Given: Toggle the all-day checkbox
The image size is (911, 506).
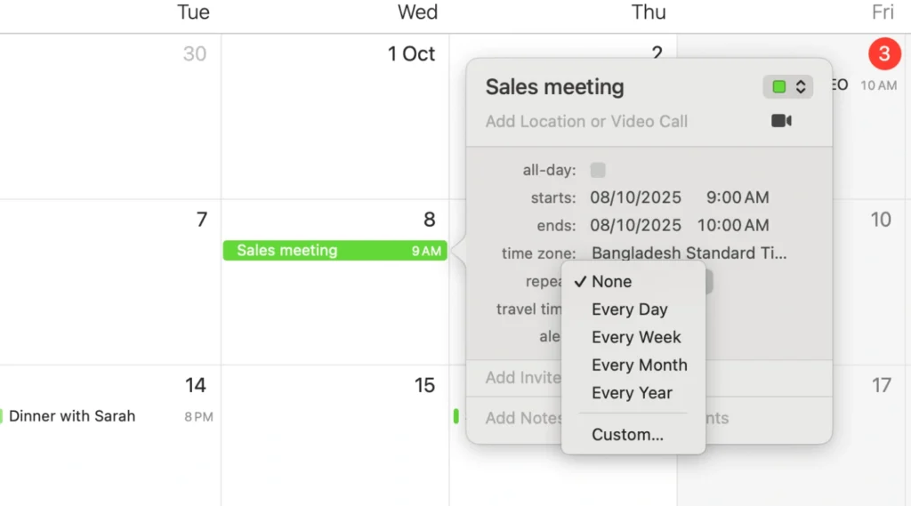Looking at the screenshot, I should (598, 170).
